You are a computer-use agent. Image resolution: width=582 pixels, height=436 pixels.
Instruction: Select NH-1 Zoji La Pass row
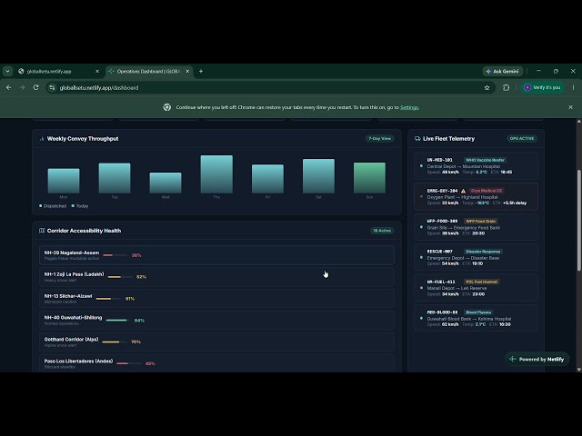[x=216, y=276]
